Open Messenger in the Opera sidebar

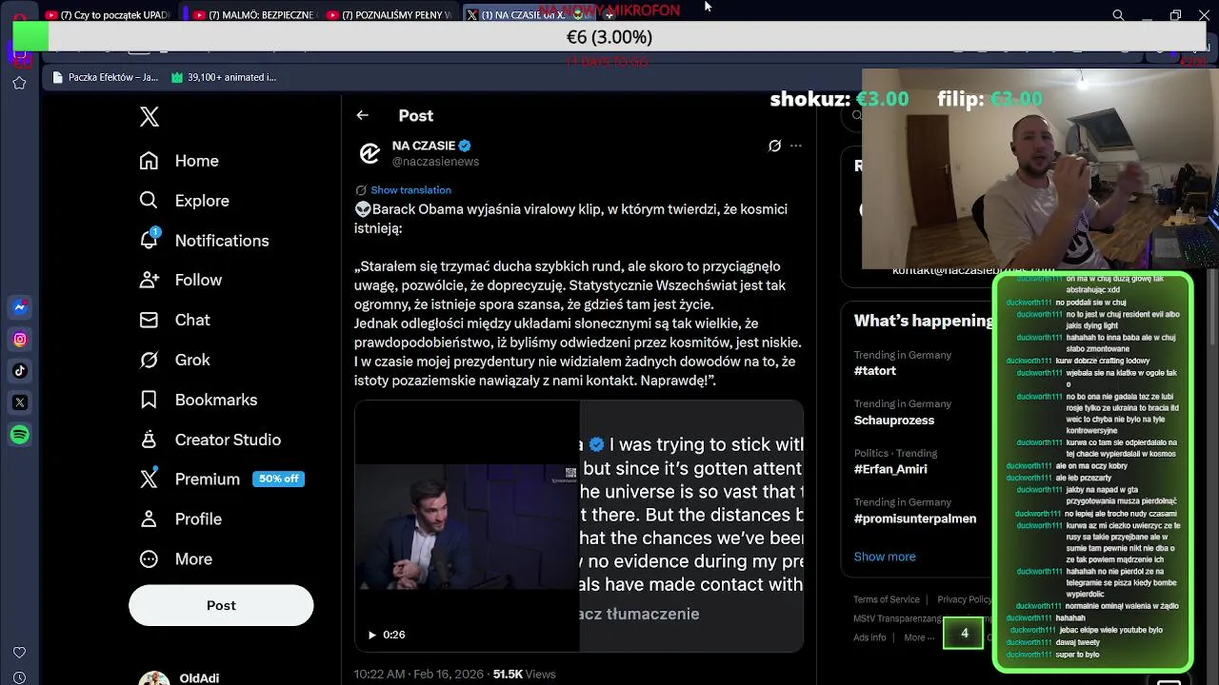20,307
